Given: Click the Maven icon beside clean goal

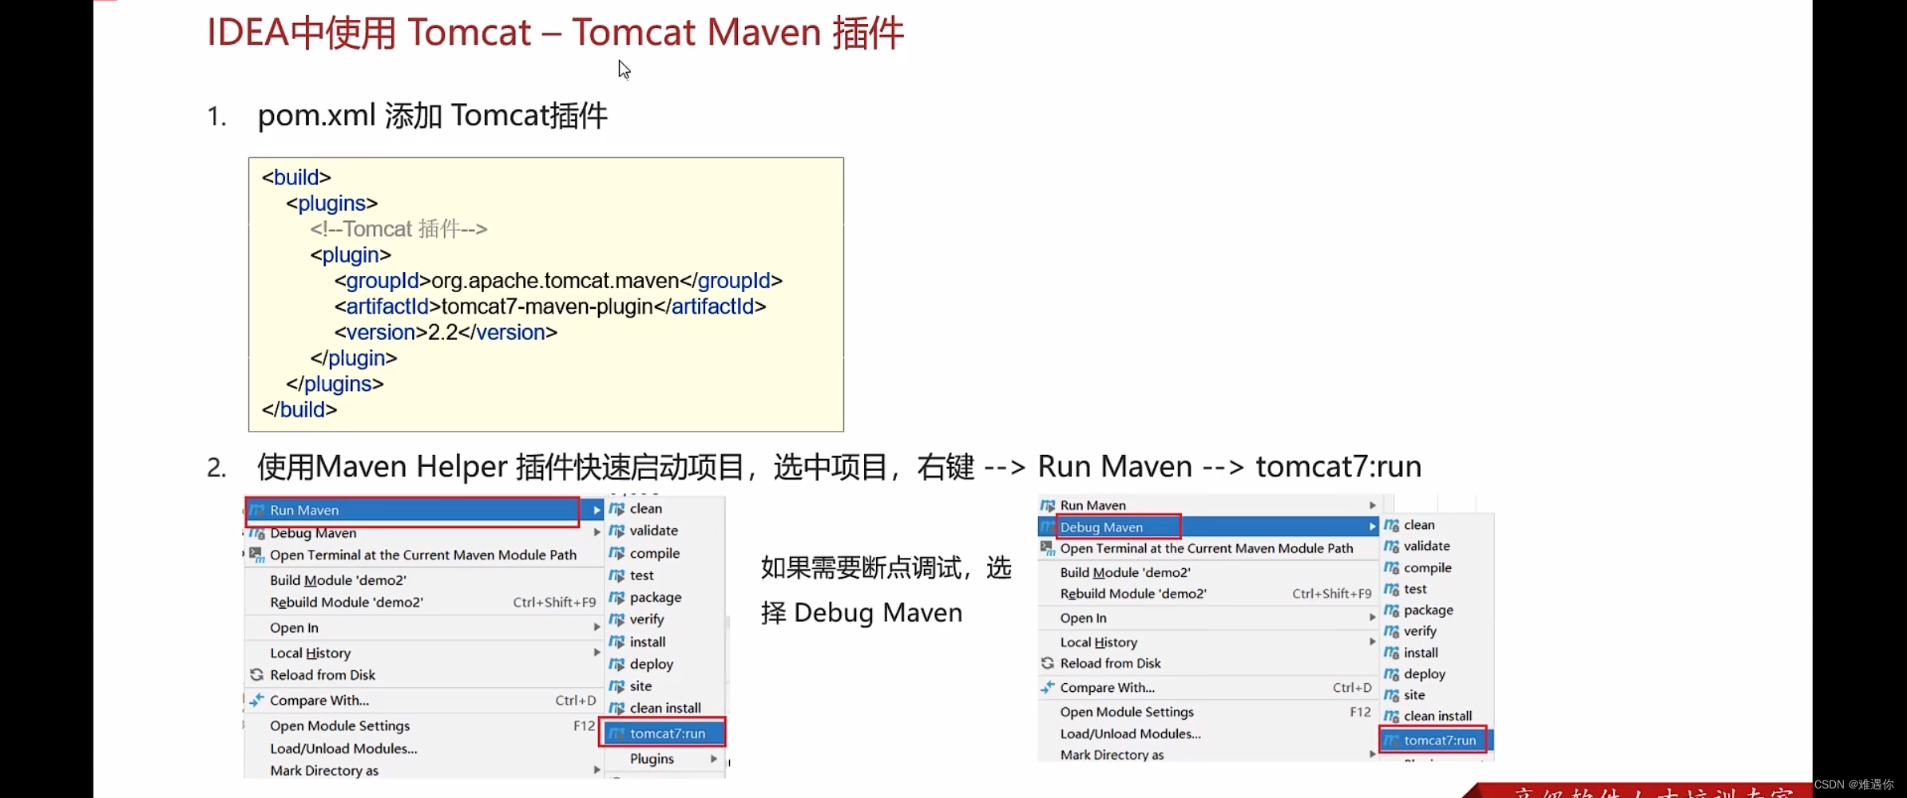Looking at the screenshot, I should [617, 508].
